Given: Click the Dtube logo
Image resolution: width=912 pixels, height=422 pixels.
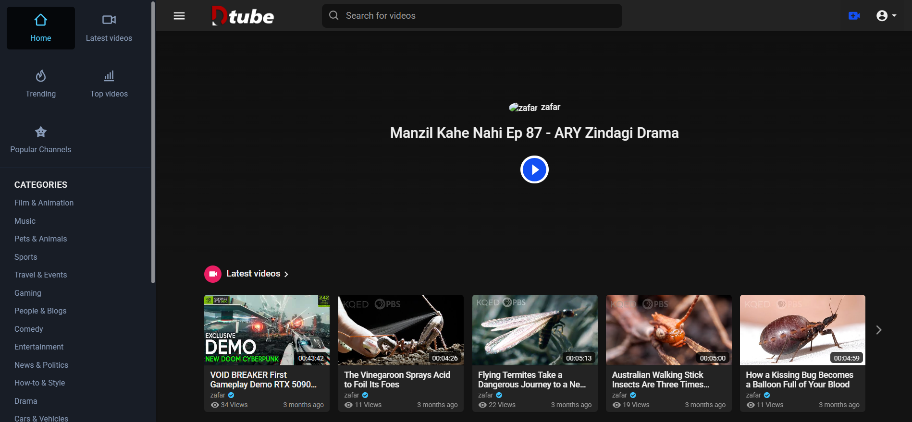Looking at the screenshot, I should click(243, 16).
